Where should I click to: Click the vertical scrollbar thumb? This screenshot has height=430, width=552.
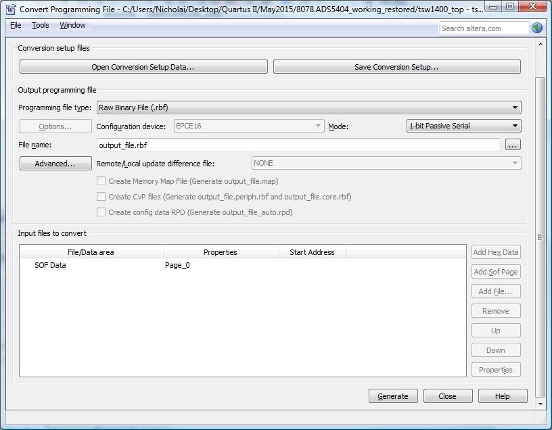(x=540, y=237)
